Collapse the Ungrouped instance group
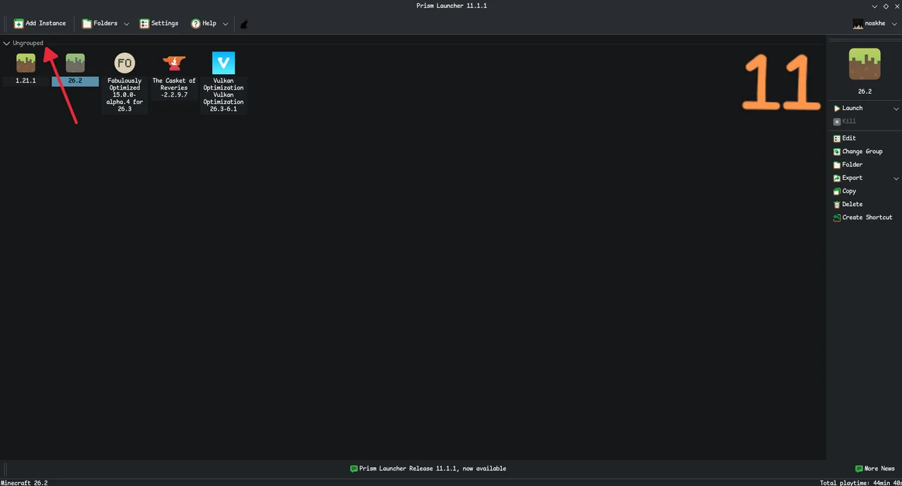The width and height of the screenshot is (902, 486). 6,43
